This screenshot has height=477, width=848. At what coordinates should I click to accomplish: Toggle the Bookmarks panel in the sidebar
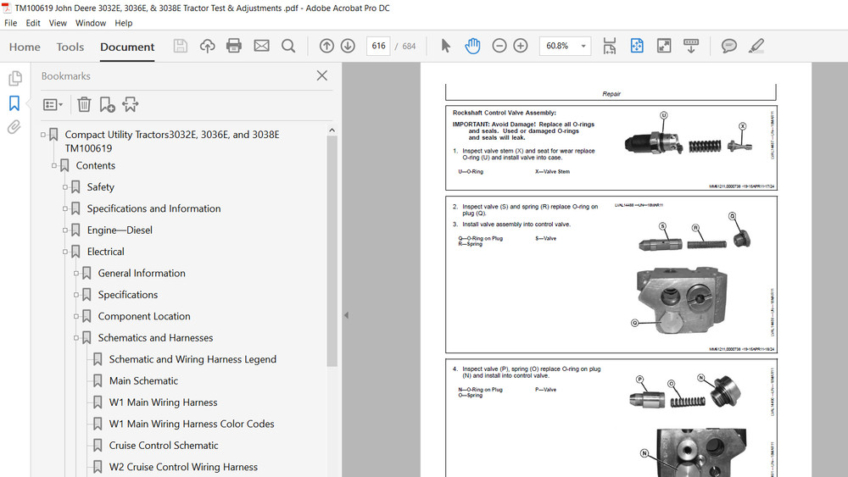pyautogui.click(x=14, y=103)
